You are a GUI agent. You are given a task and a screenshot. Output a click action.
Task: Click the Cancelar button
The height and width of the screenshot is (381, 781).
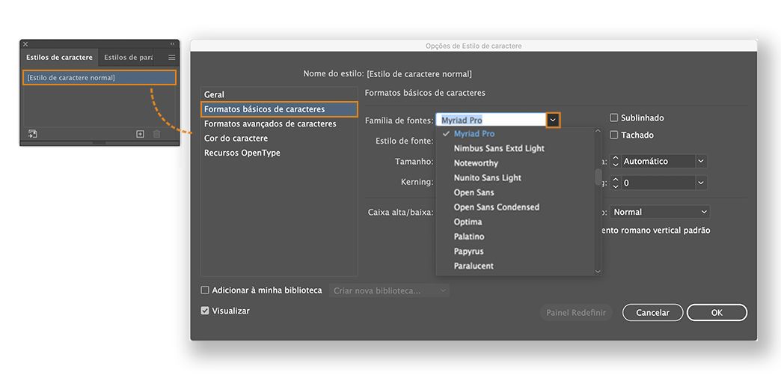pyautogui.click(x=652, y=313)
